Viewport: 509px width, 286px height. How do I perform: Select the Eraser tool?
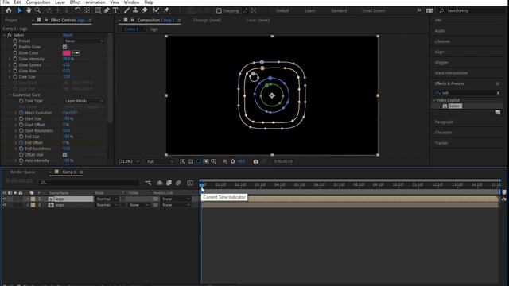145,10
